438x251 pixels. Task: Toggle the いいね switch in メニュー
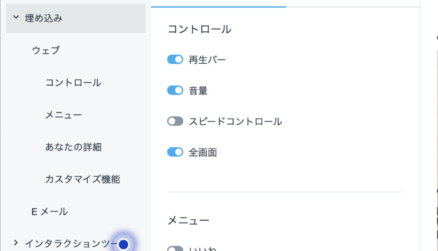point(175,248)
